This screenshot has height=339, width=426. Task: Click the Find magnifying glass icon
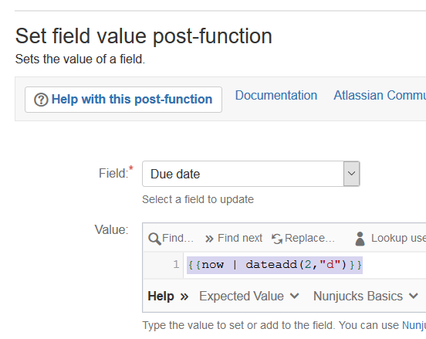(x=154, y=239)
